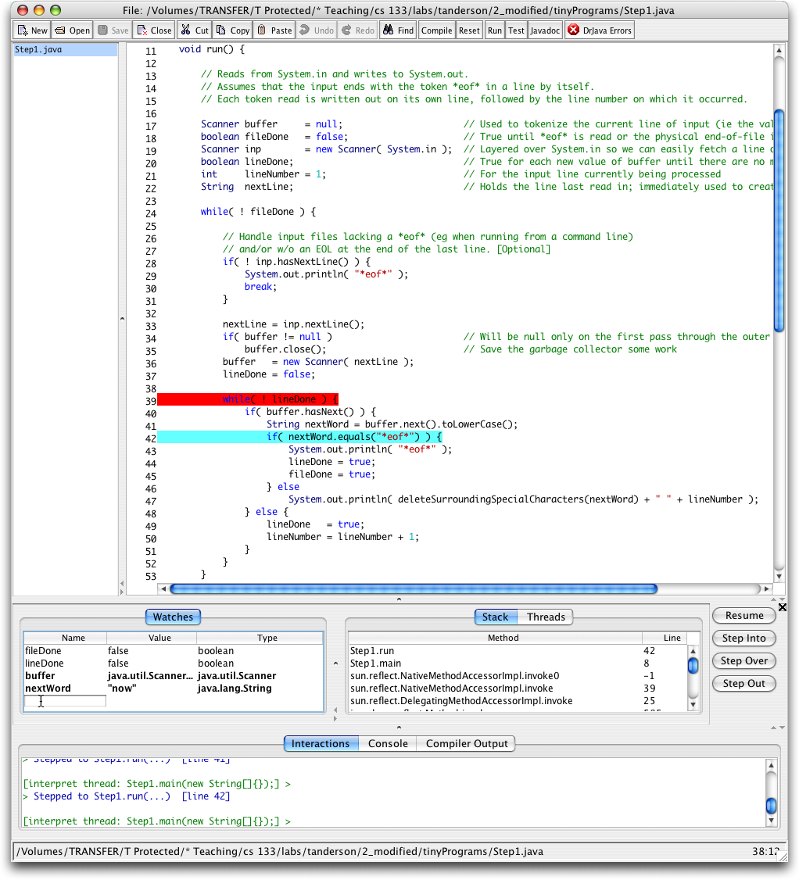Click the Cut toolbar button

(194, 30)
